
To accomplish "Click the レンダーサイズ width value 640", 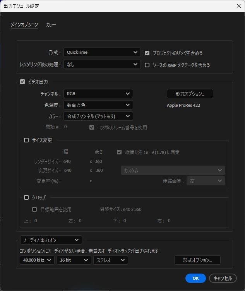I will (x=67, y=161).
